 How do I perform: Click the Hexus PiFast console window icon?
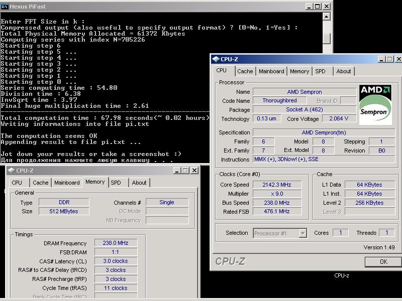(5, 7)
